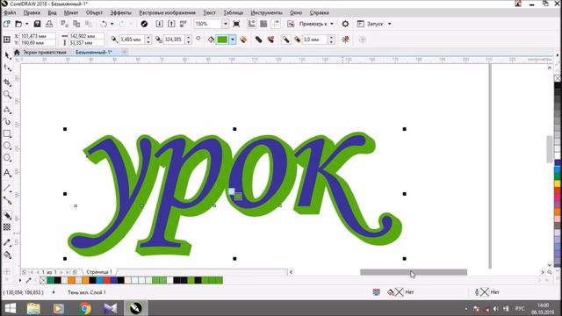This screenshot has width=562, height=316.
Task: Click the clear shadow icon on property bar
Action: 345,39
